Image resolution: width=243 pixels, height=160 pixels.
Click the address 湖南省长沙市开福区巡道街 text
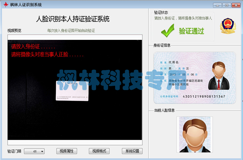[186, 81]
